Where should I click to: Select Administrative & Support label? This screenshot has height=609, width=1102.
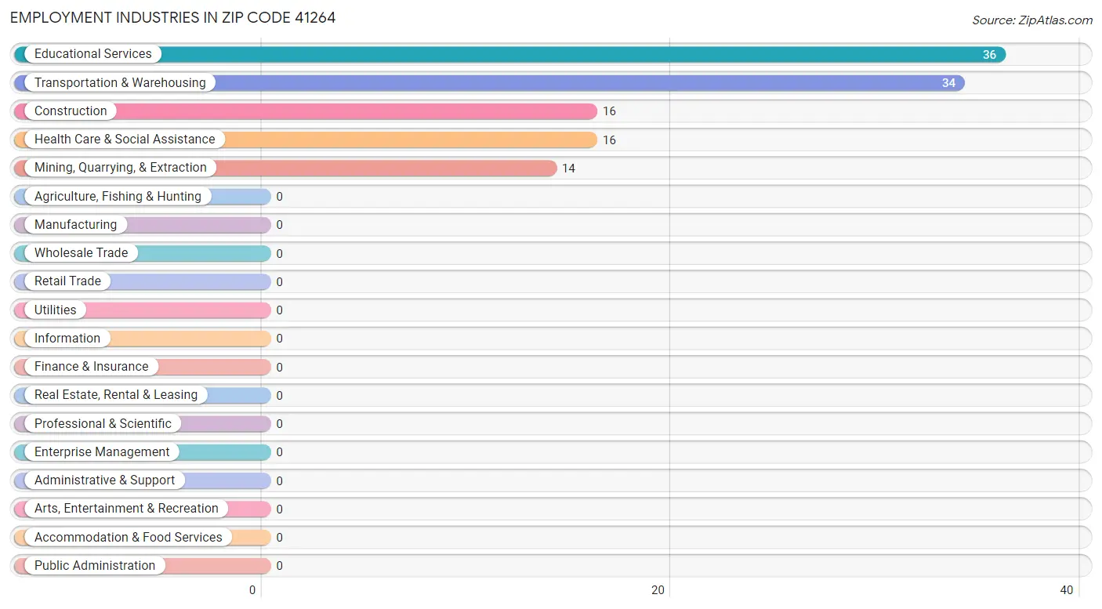105,480
